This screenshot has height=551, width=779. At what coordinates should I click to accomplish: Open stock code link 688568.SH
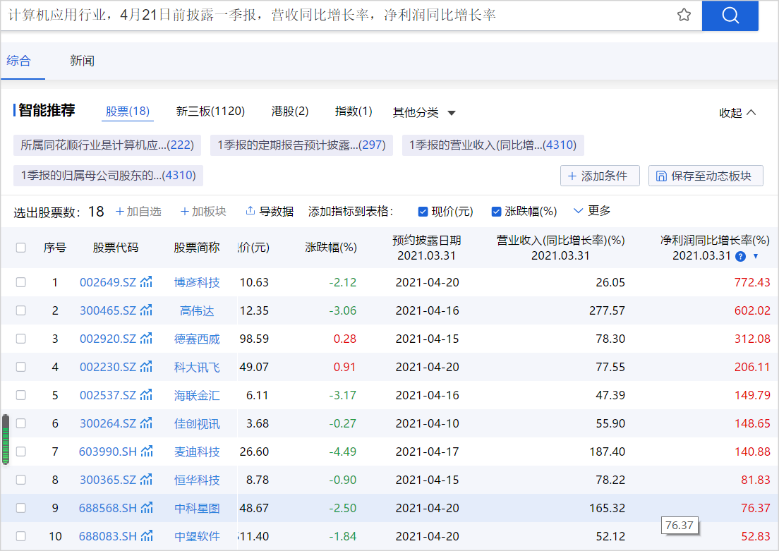(108, 508)
